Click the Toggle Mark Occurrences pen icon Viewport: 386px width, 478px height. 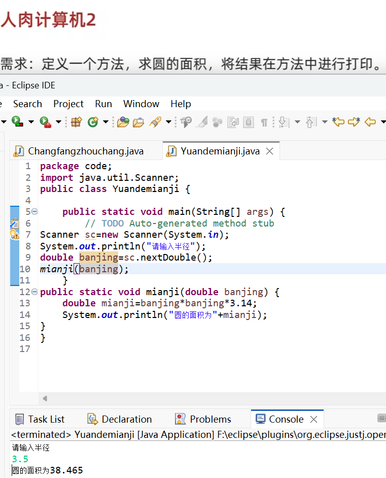(x=202, y=122)
